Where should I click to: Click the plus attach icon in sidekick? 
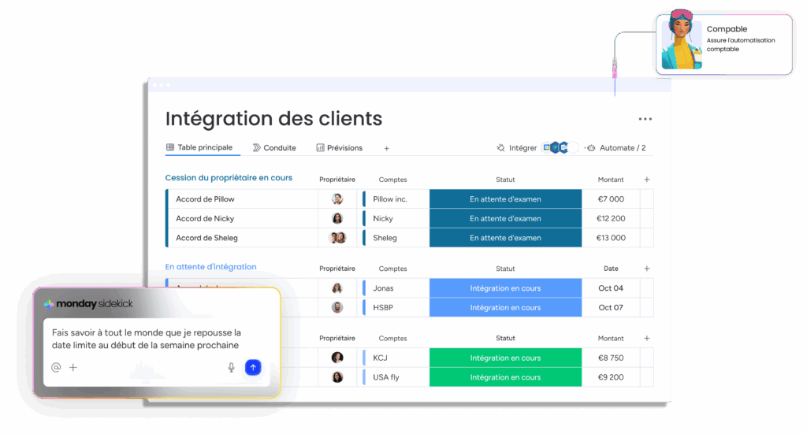[x=73, y=367]
